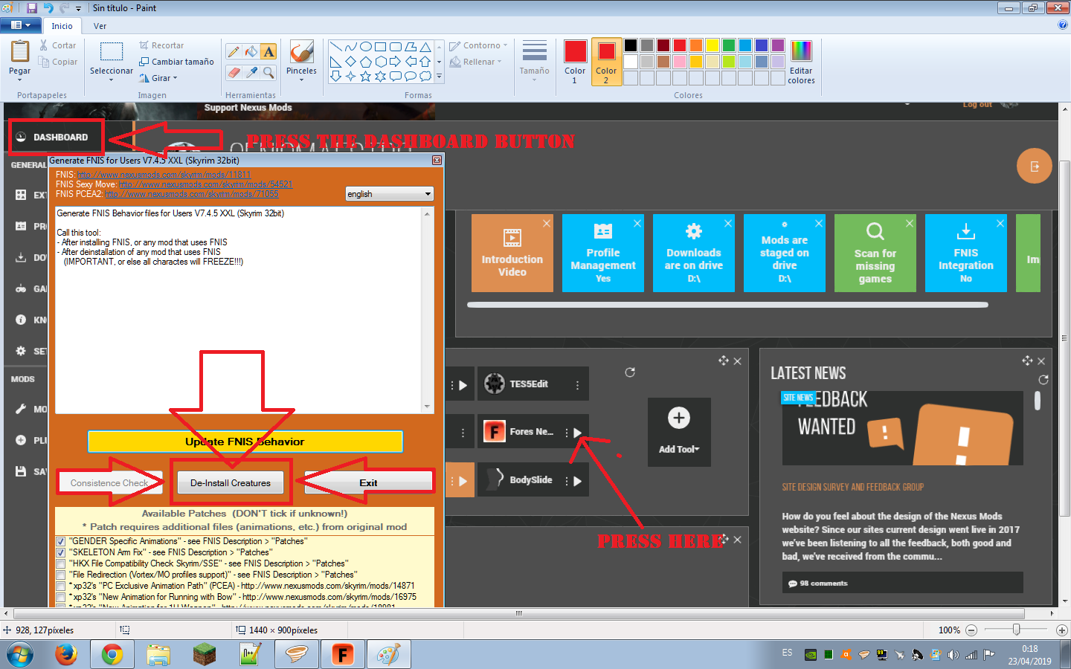Screen dimensions: 1071x669
Task: Untick GENDER Specific Animations patch
Action: pos(61,542)
